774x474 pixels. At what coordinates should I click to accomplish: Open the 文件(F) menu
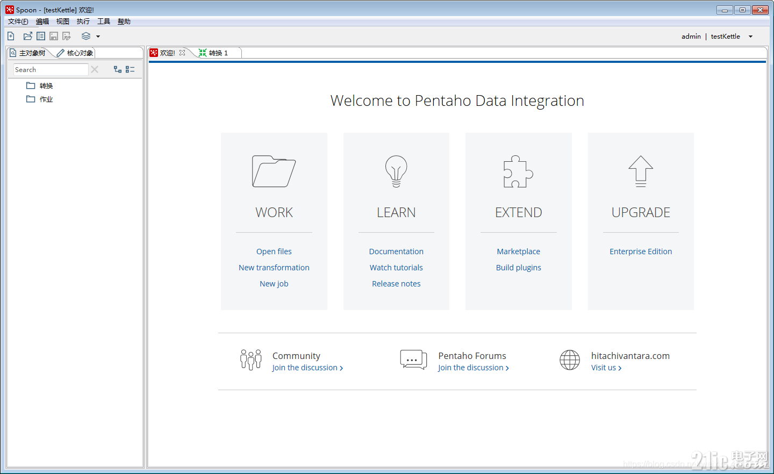(x=18, y=21)
